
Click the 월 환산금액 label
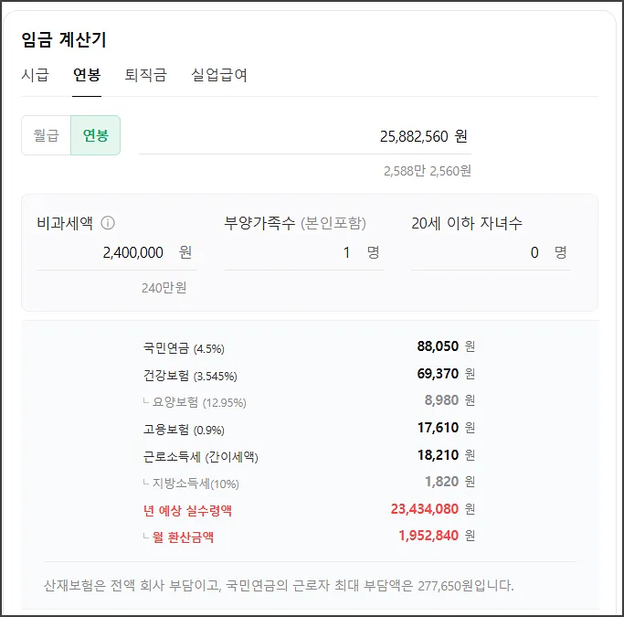coord(183,537)
